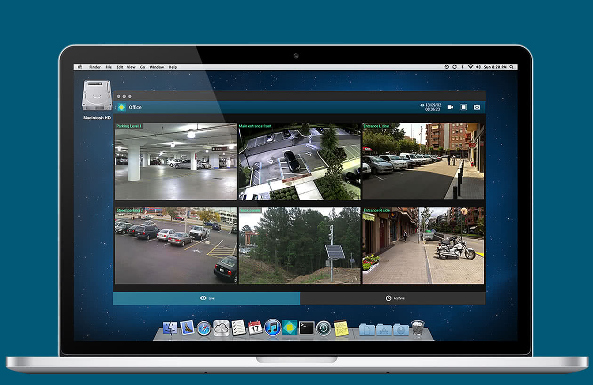Click the app logo next to Office

(122, 107)
